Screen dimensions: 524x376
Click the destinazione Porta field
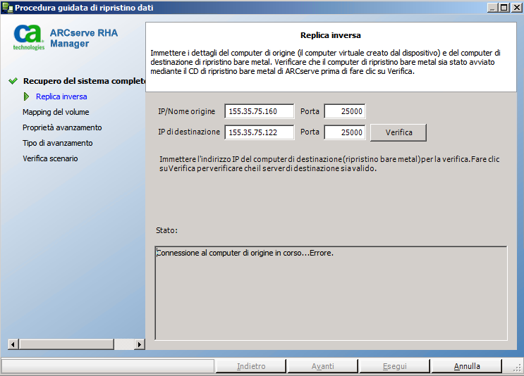[345, 132]
